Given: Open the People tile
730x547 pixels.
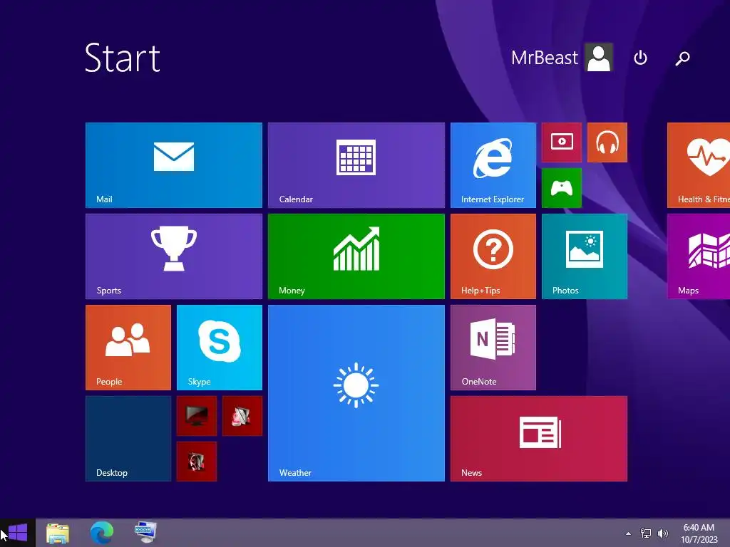Looking at the screenshot, I should [x=128, y=348].
